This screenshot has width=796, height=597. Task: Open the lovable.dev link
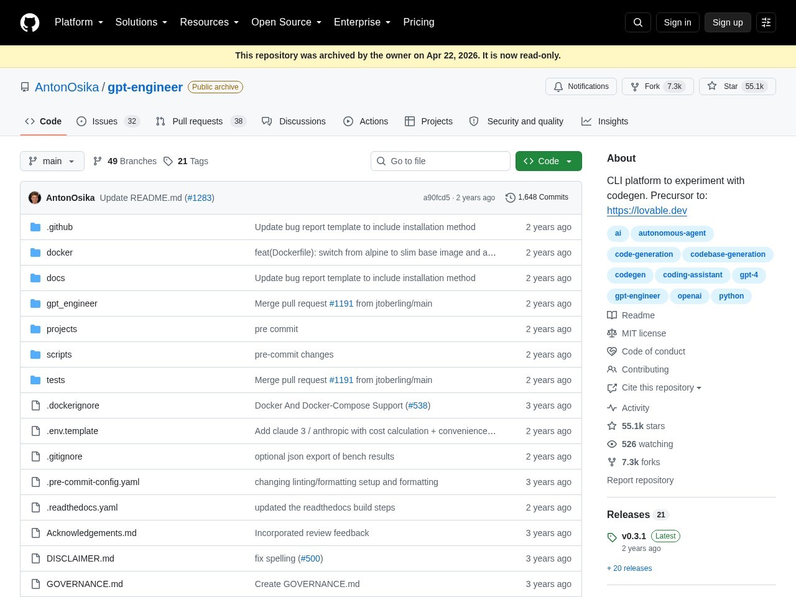coord(647,211)
